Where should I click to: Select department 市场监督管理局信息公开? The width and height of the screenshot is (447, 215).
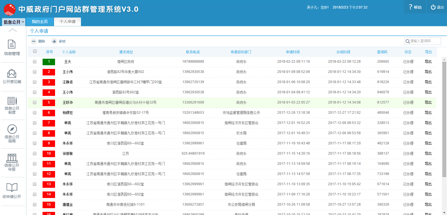pyautogui.click(x=241, y=113)
